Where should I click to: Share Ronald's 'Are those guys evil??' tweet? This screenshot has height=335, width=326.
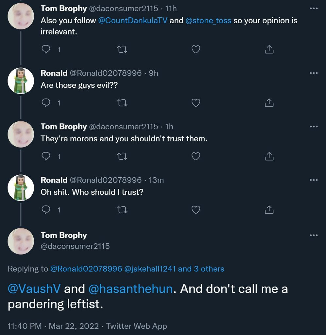pos(268,103)
